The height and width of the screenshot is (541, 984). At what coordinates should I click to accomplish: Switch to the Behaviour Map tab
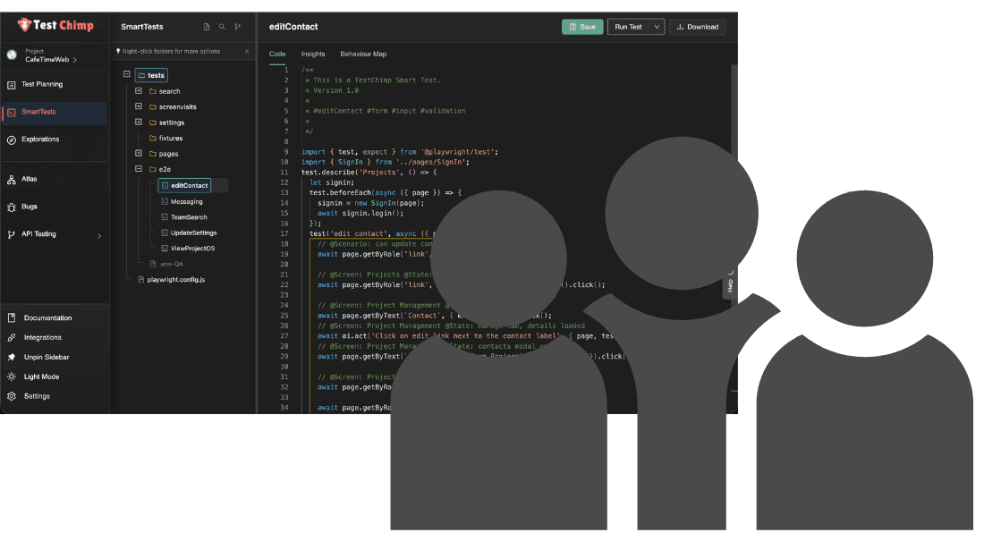(x=363, y=54)
